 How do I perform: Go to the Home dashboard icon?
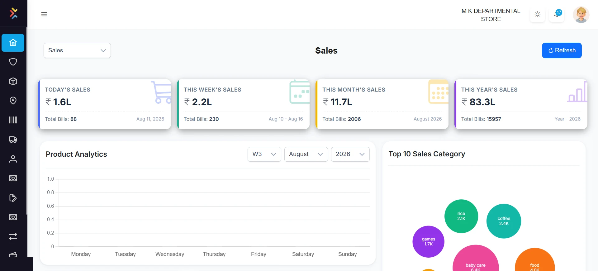pos(13,43)
